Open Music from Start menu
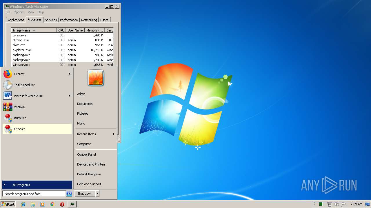371x208 pixels. 81,123
